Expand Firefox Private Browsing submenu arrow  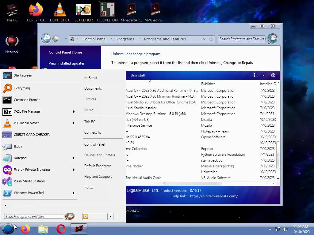click(x=74, y=170)
